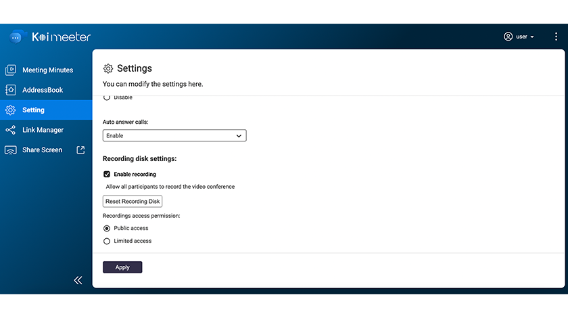
Task: Go to Link Manager menu item
Action: [43, 130]
